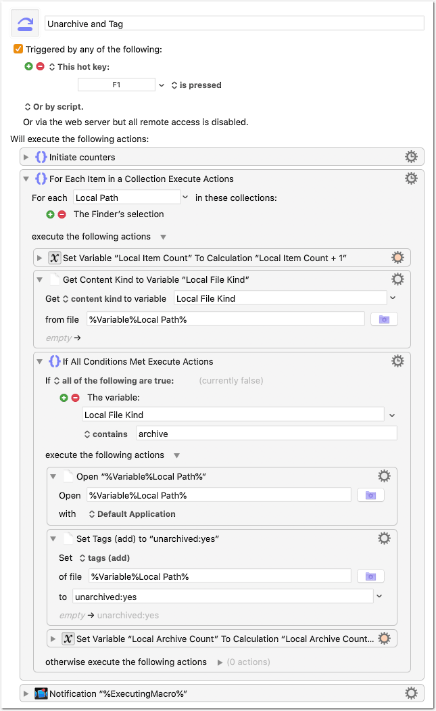
Task: Expand the Initiate counters action
Action: coord(26,158)
